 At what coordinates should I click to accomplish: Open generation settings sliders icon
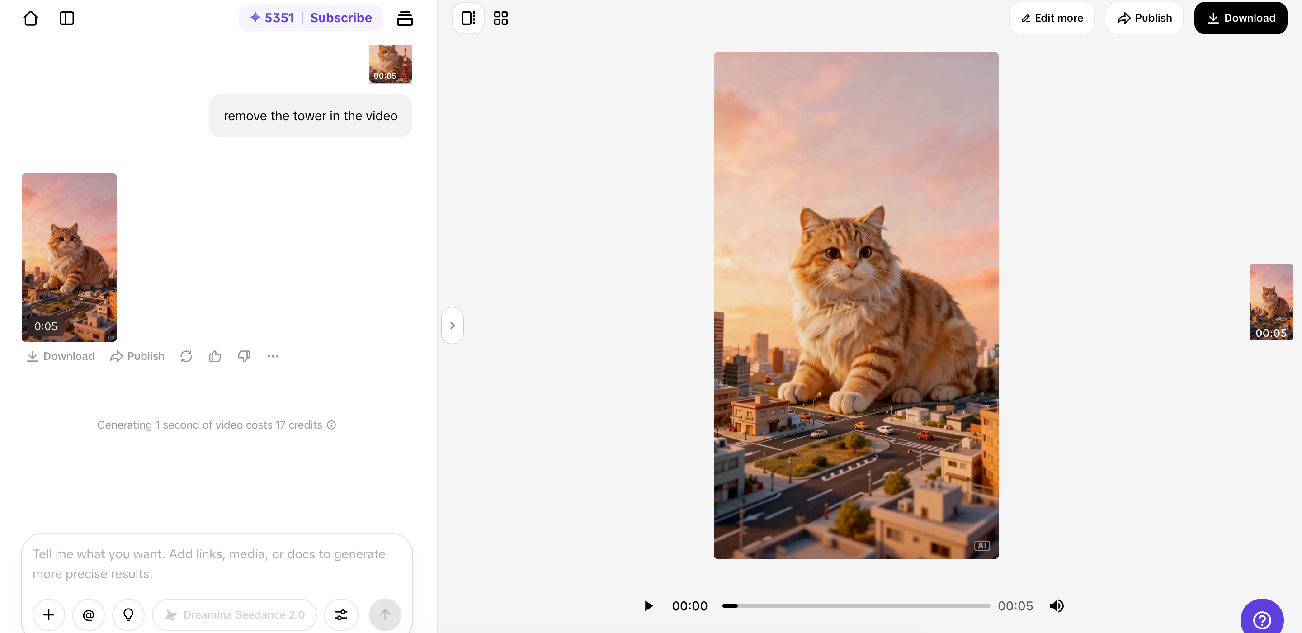click(x=341, y=615)
